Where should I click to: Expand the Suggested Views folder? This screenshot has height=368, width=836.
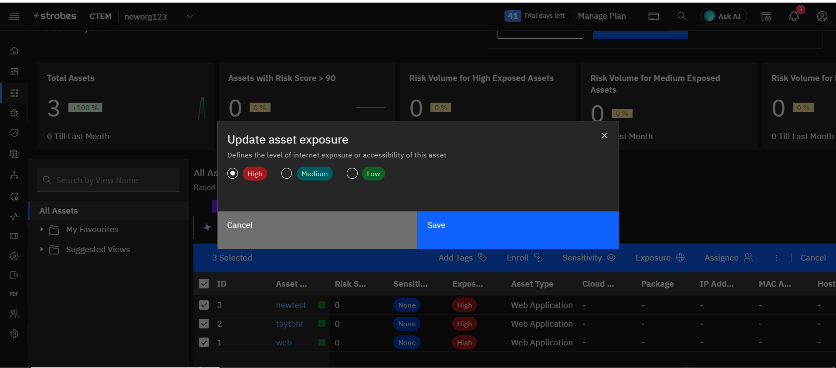pyautogui.click(x=42, y=249)
